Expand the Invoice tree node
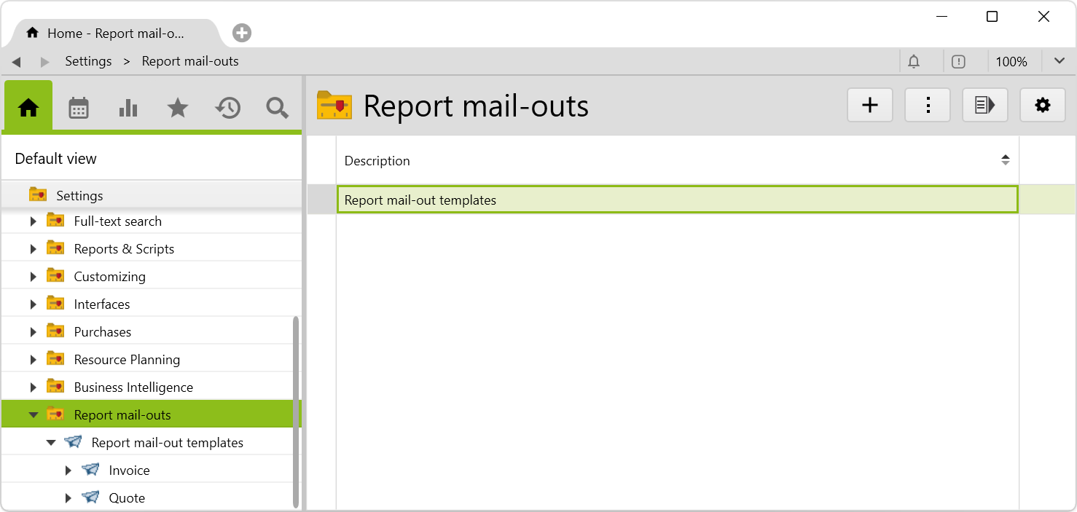 coord(68,470)
